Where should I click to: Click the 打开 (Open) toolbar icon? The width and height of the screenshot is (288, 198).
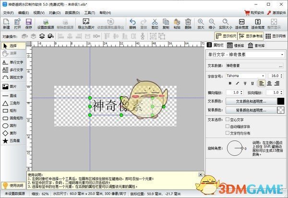(17, 24)
